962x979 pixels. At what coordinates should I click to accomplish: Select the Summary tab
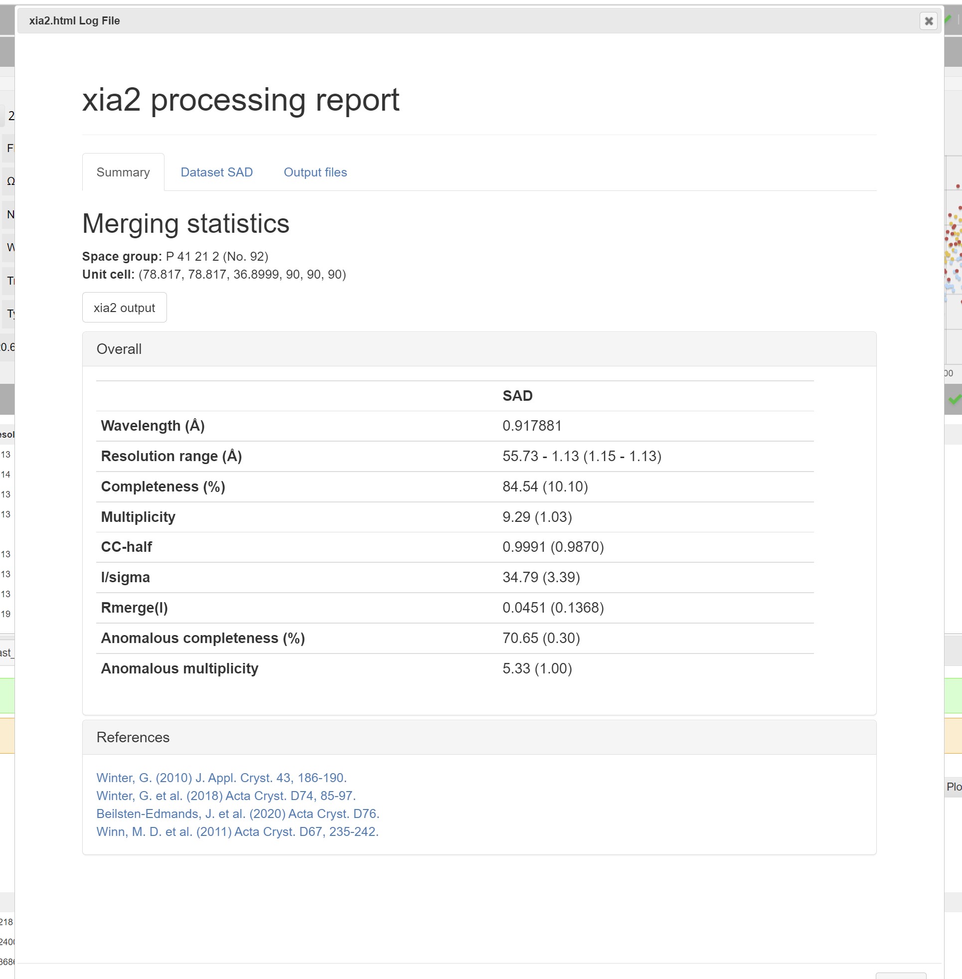coord(123,172)
